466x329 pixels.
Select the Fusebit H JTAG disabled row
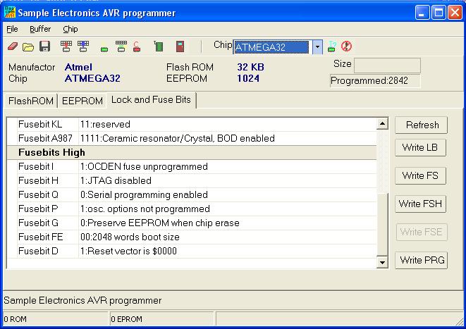click(x=197, y=180)
